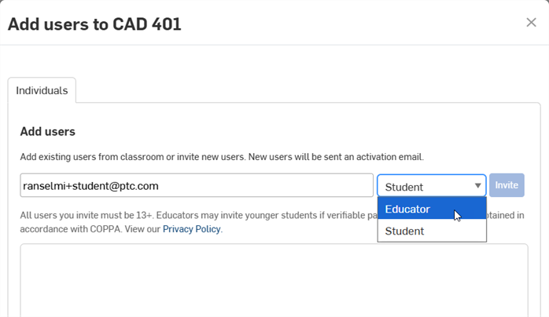Click the Add users section heading
Image resolution: width=549 pixels, height=317 pixels.
tap(48, 132)
